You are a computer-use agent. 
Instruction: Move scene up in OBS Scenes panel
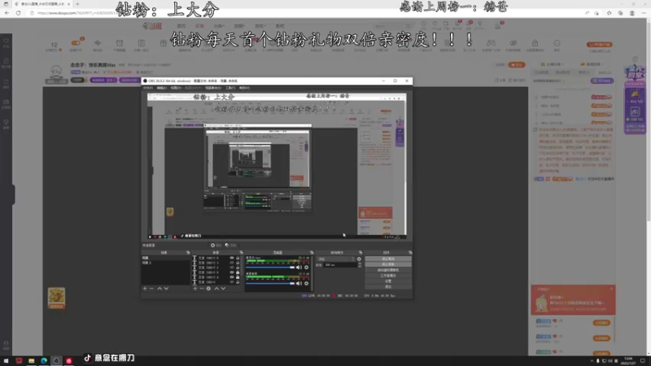tap(159, 289)
